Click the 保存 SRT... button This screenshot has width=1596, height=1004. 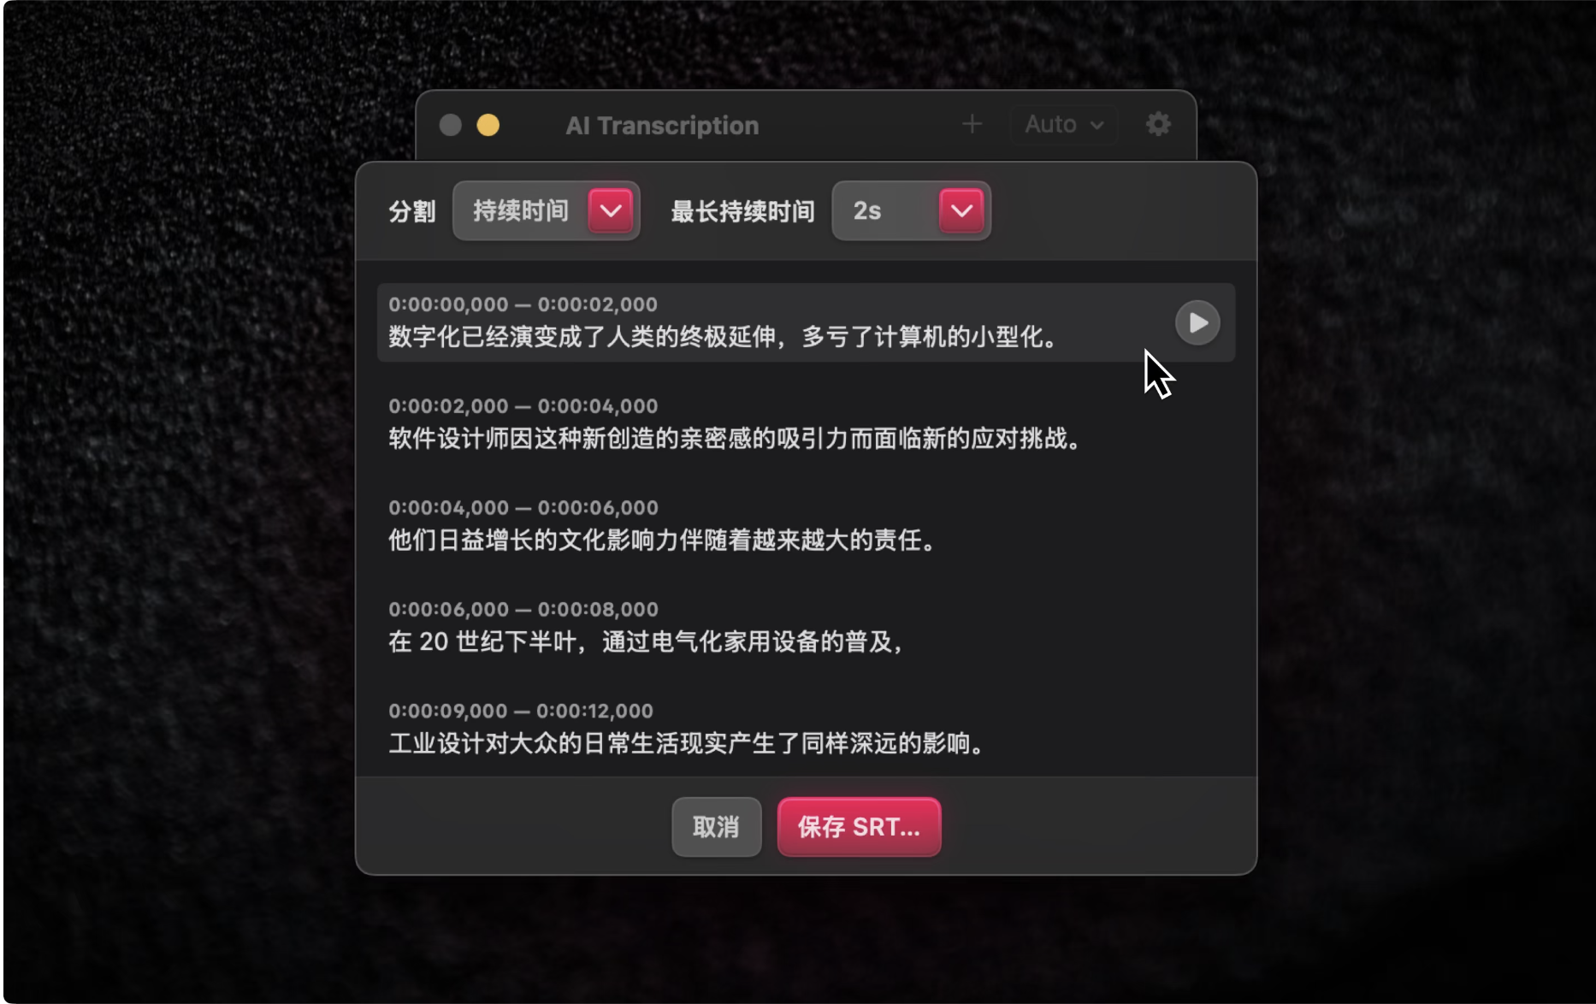(860, 827)
